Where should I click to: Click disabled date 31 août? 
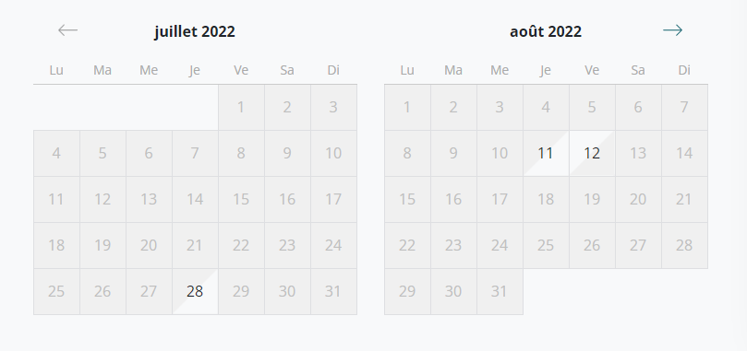(x=500, y=291)
